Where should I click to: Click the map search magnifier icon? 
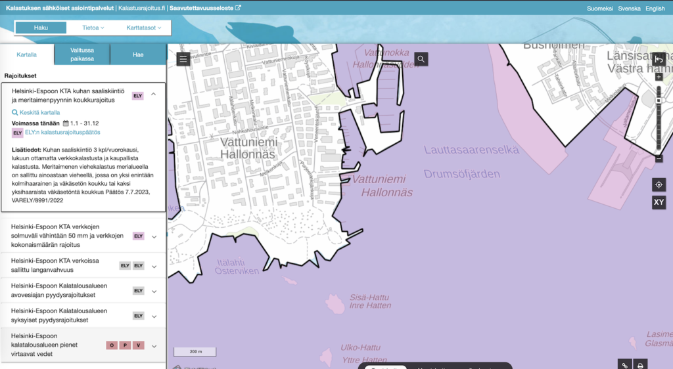point(421,59)
